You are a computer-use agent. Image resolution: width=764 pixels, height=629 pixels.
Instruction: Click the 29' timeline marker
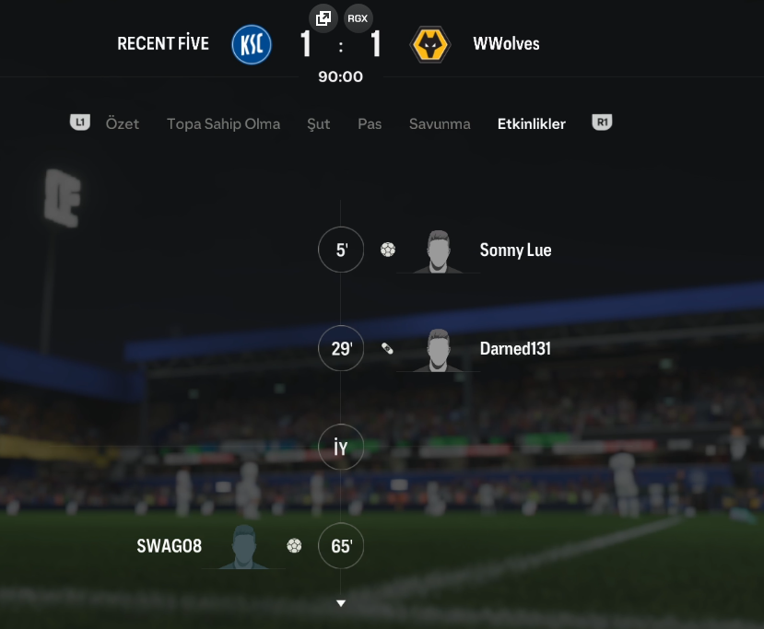coord(341,349)
